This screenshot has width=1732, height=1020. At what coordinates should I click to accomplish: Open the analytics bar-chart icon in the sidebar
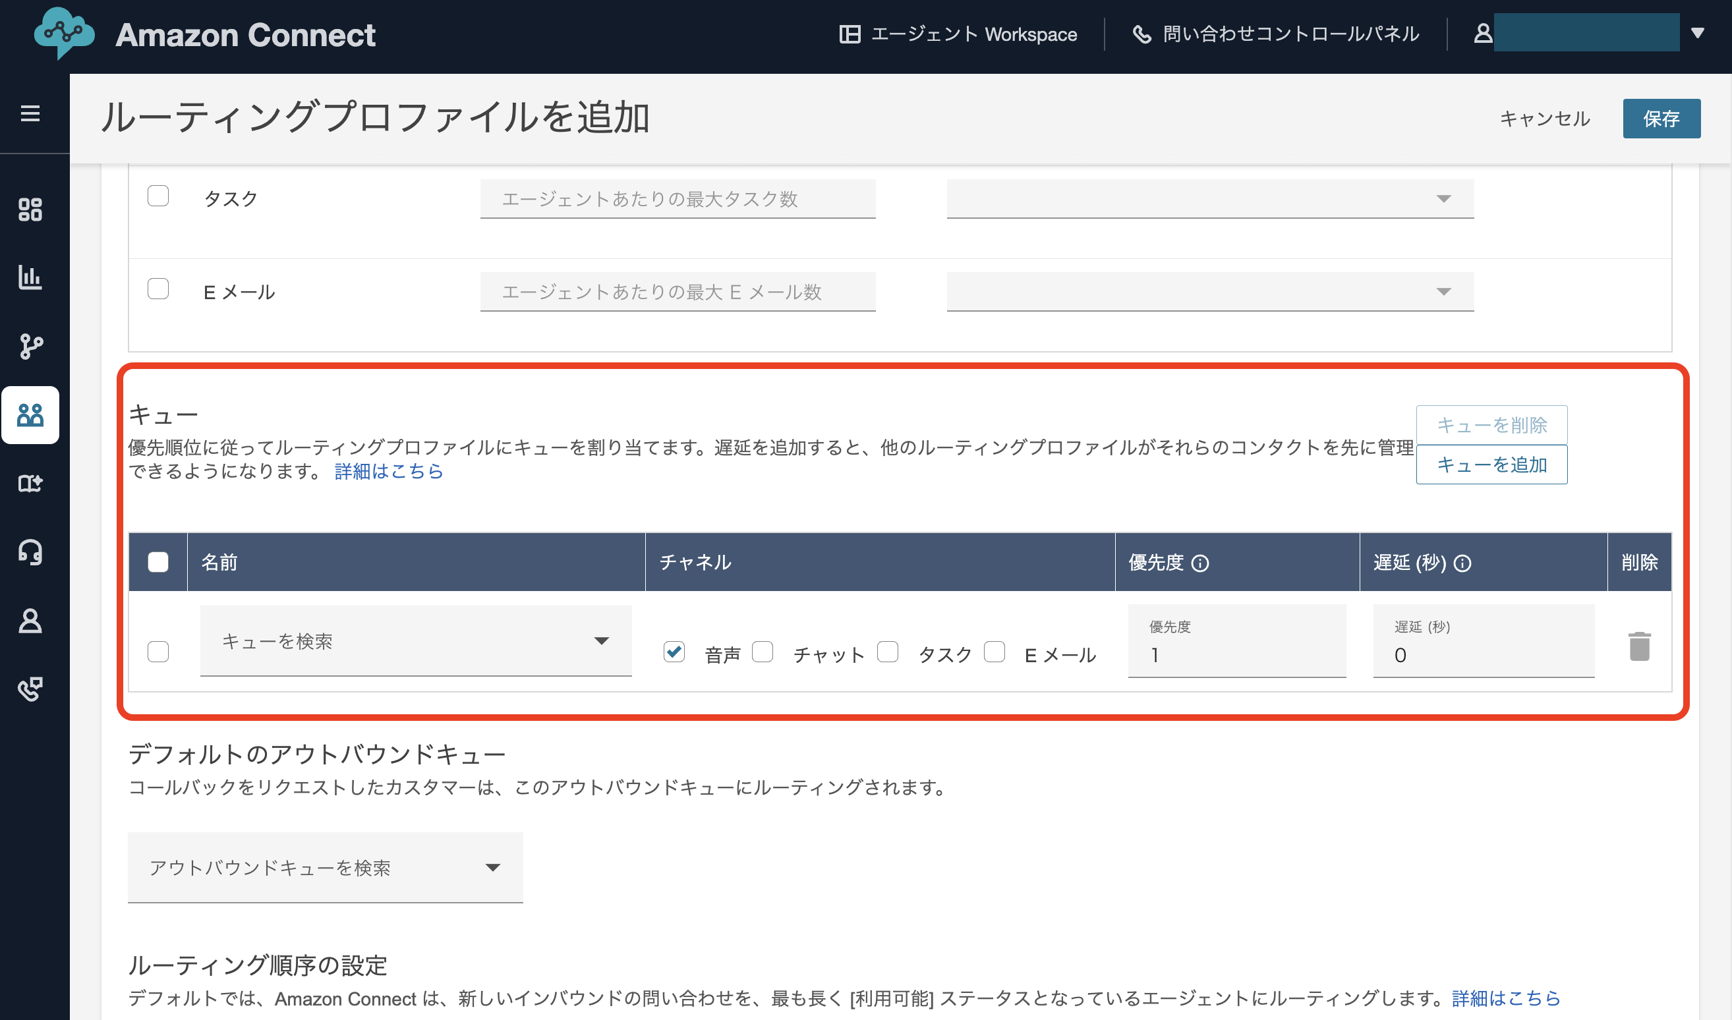click(30, 277)
